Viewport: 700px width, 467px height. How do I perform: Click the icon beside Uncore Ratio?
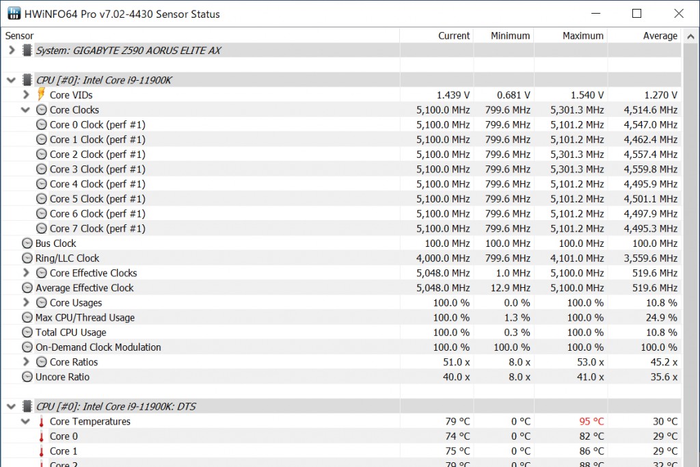[x=27, y=377]
